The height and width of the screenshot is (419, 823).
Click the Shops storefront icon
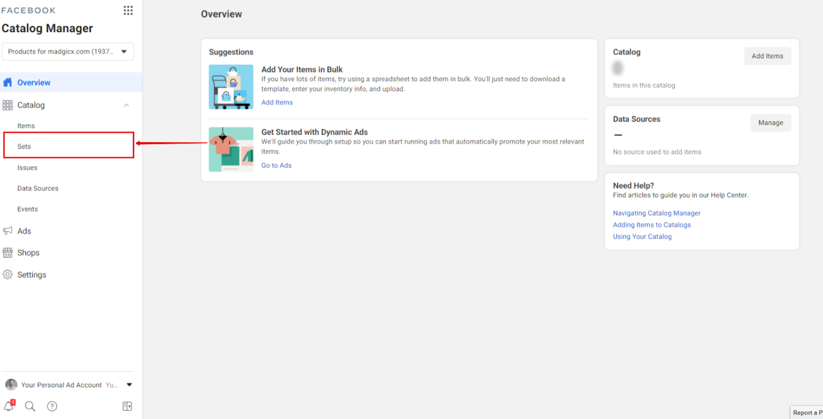[x=8, y=252]
